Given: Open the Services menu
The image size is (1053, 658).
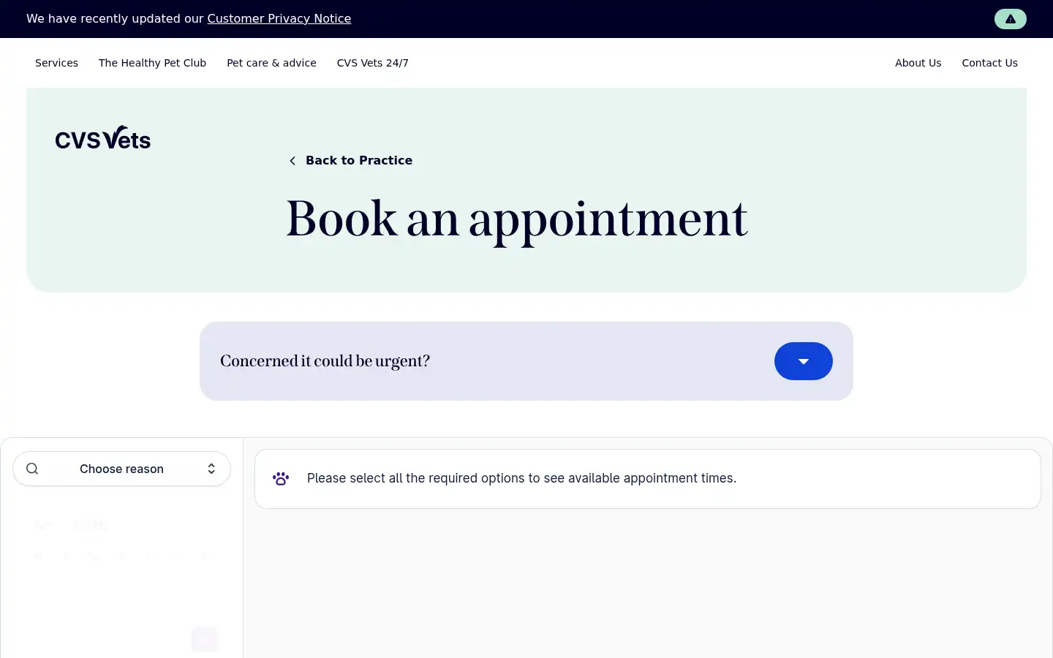Looking at the screenshot, I should pyautogui.click(x=56, y=63).
